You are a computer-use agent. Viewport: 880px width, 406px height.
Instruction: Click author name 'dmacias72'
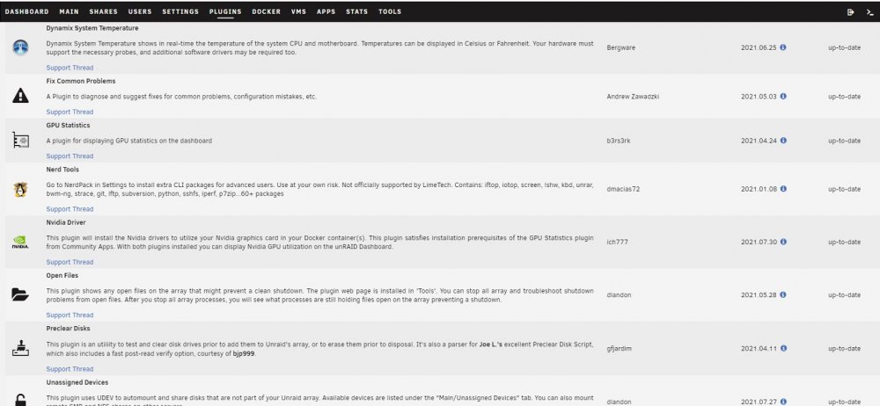click(x=623, y=190)
